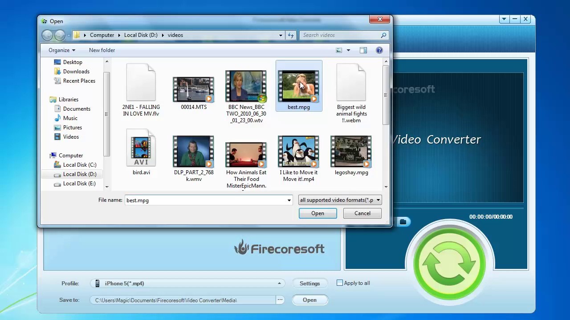570x320 pixels.
Task: Click Open beside the Save to path
Action: (x=309, y=300)
